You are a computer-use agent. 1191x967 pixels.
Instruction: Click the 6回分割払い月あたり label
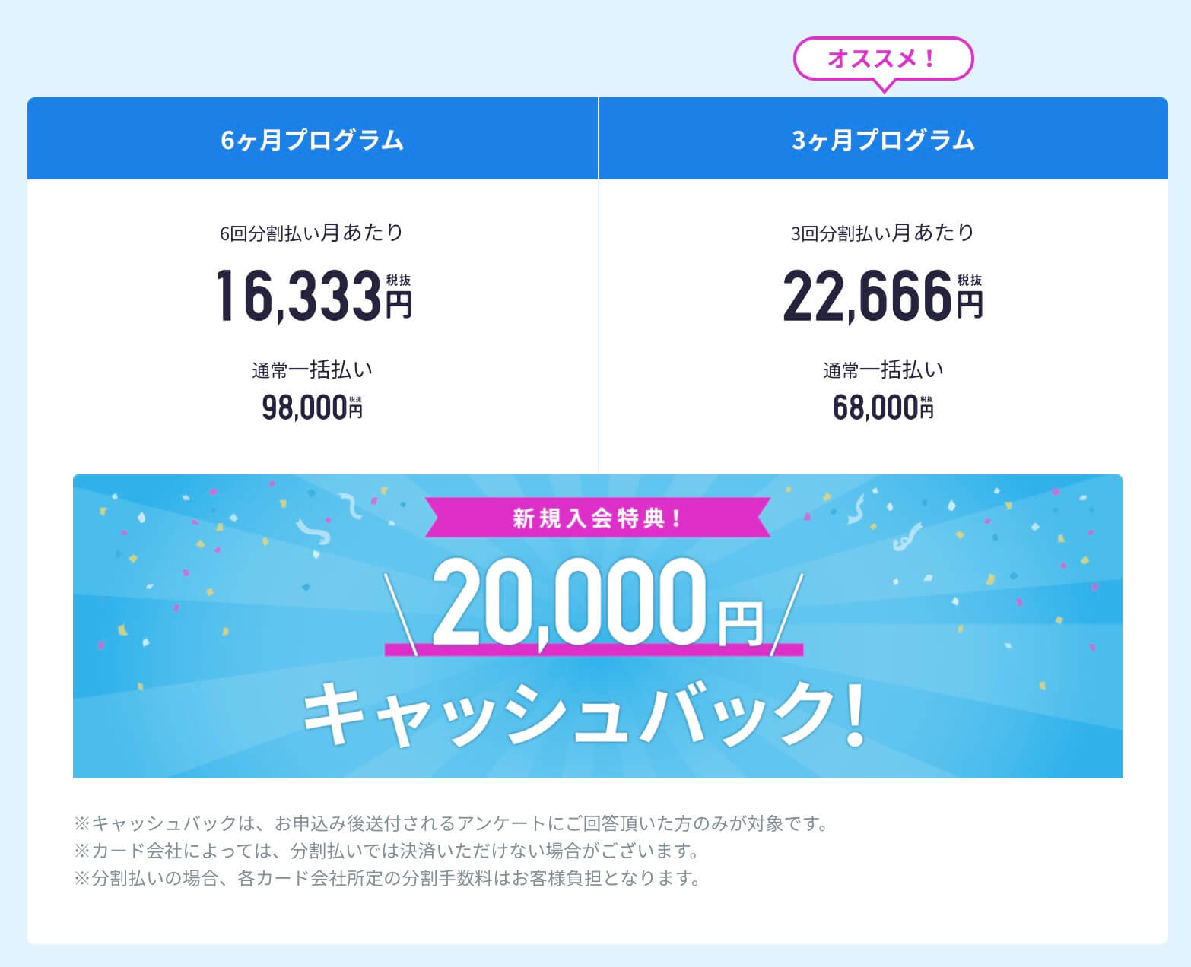312,233
